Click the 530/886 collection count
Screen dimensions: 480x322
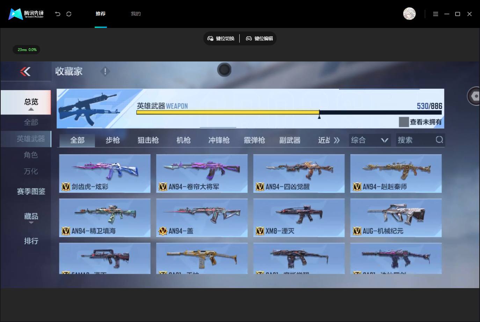[x=429, y=106]
